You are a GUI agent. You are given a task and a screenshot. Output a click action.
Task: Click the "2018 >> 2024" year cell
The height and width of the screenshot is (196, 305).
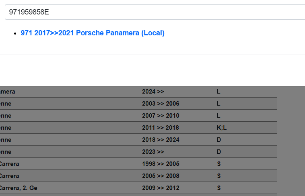click(161, 140)
